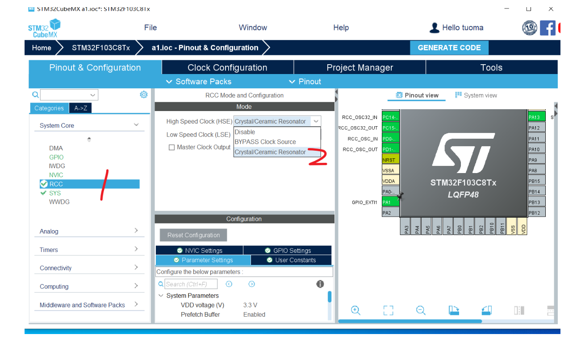Enable the Master Clock Output checkbox
581x355 pixels.
171,147
